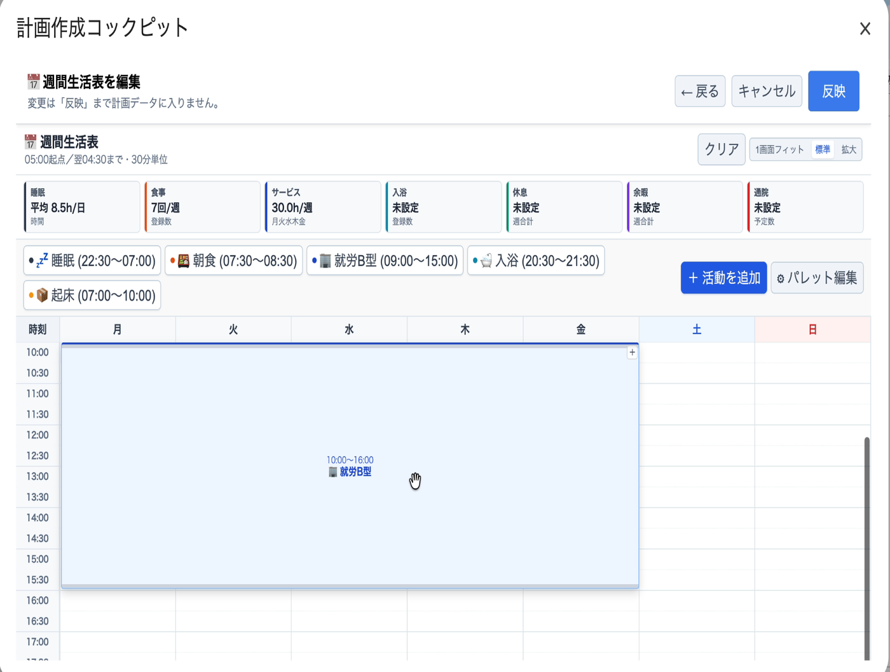The height and width of the screenshot is (672, 890).
Task: Open the サービス 30.0h/週 card
Action: point(323,207)
